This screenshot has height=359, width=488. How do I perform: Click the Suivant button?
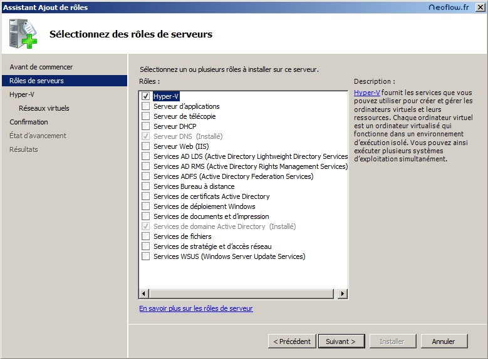(341, 341)
